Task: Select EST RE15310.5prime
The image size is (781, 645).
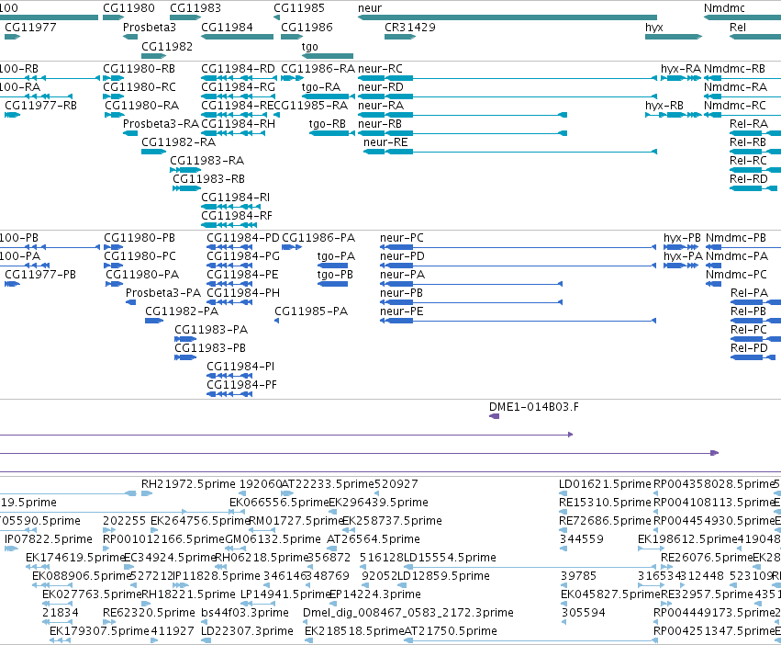Action: (x=605, y=503)
